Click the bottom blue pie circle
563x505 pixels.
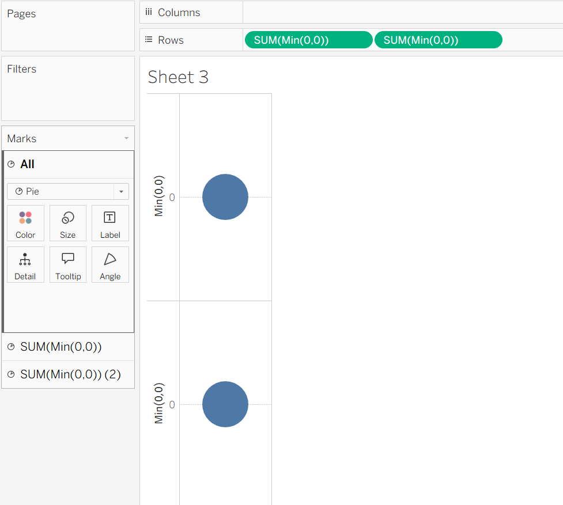pos(225,404)
